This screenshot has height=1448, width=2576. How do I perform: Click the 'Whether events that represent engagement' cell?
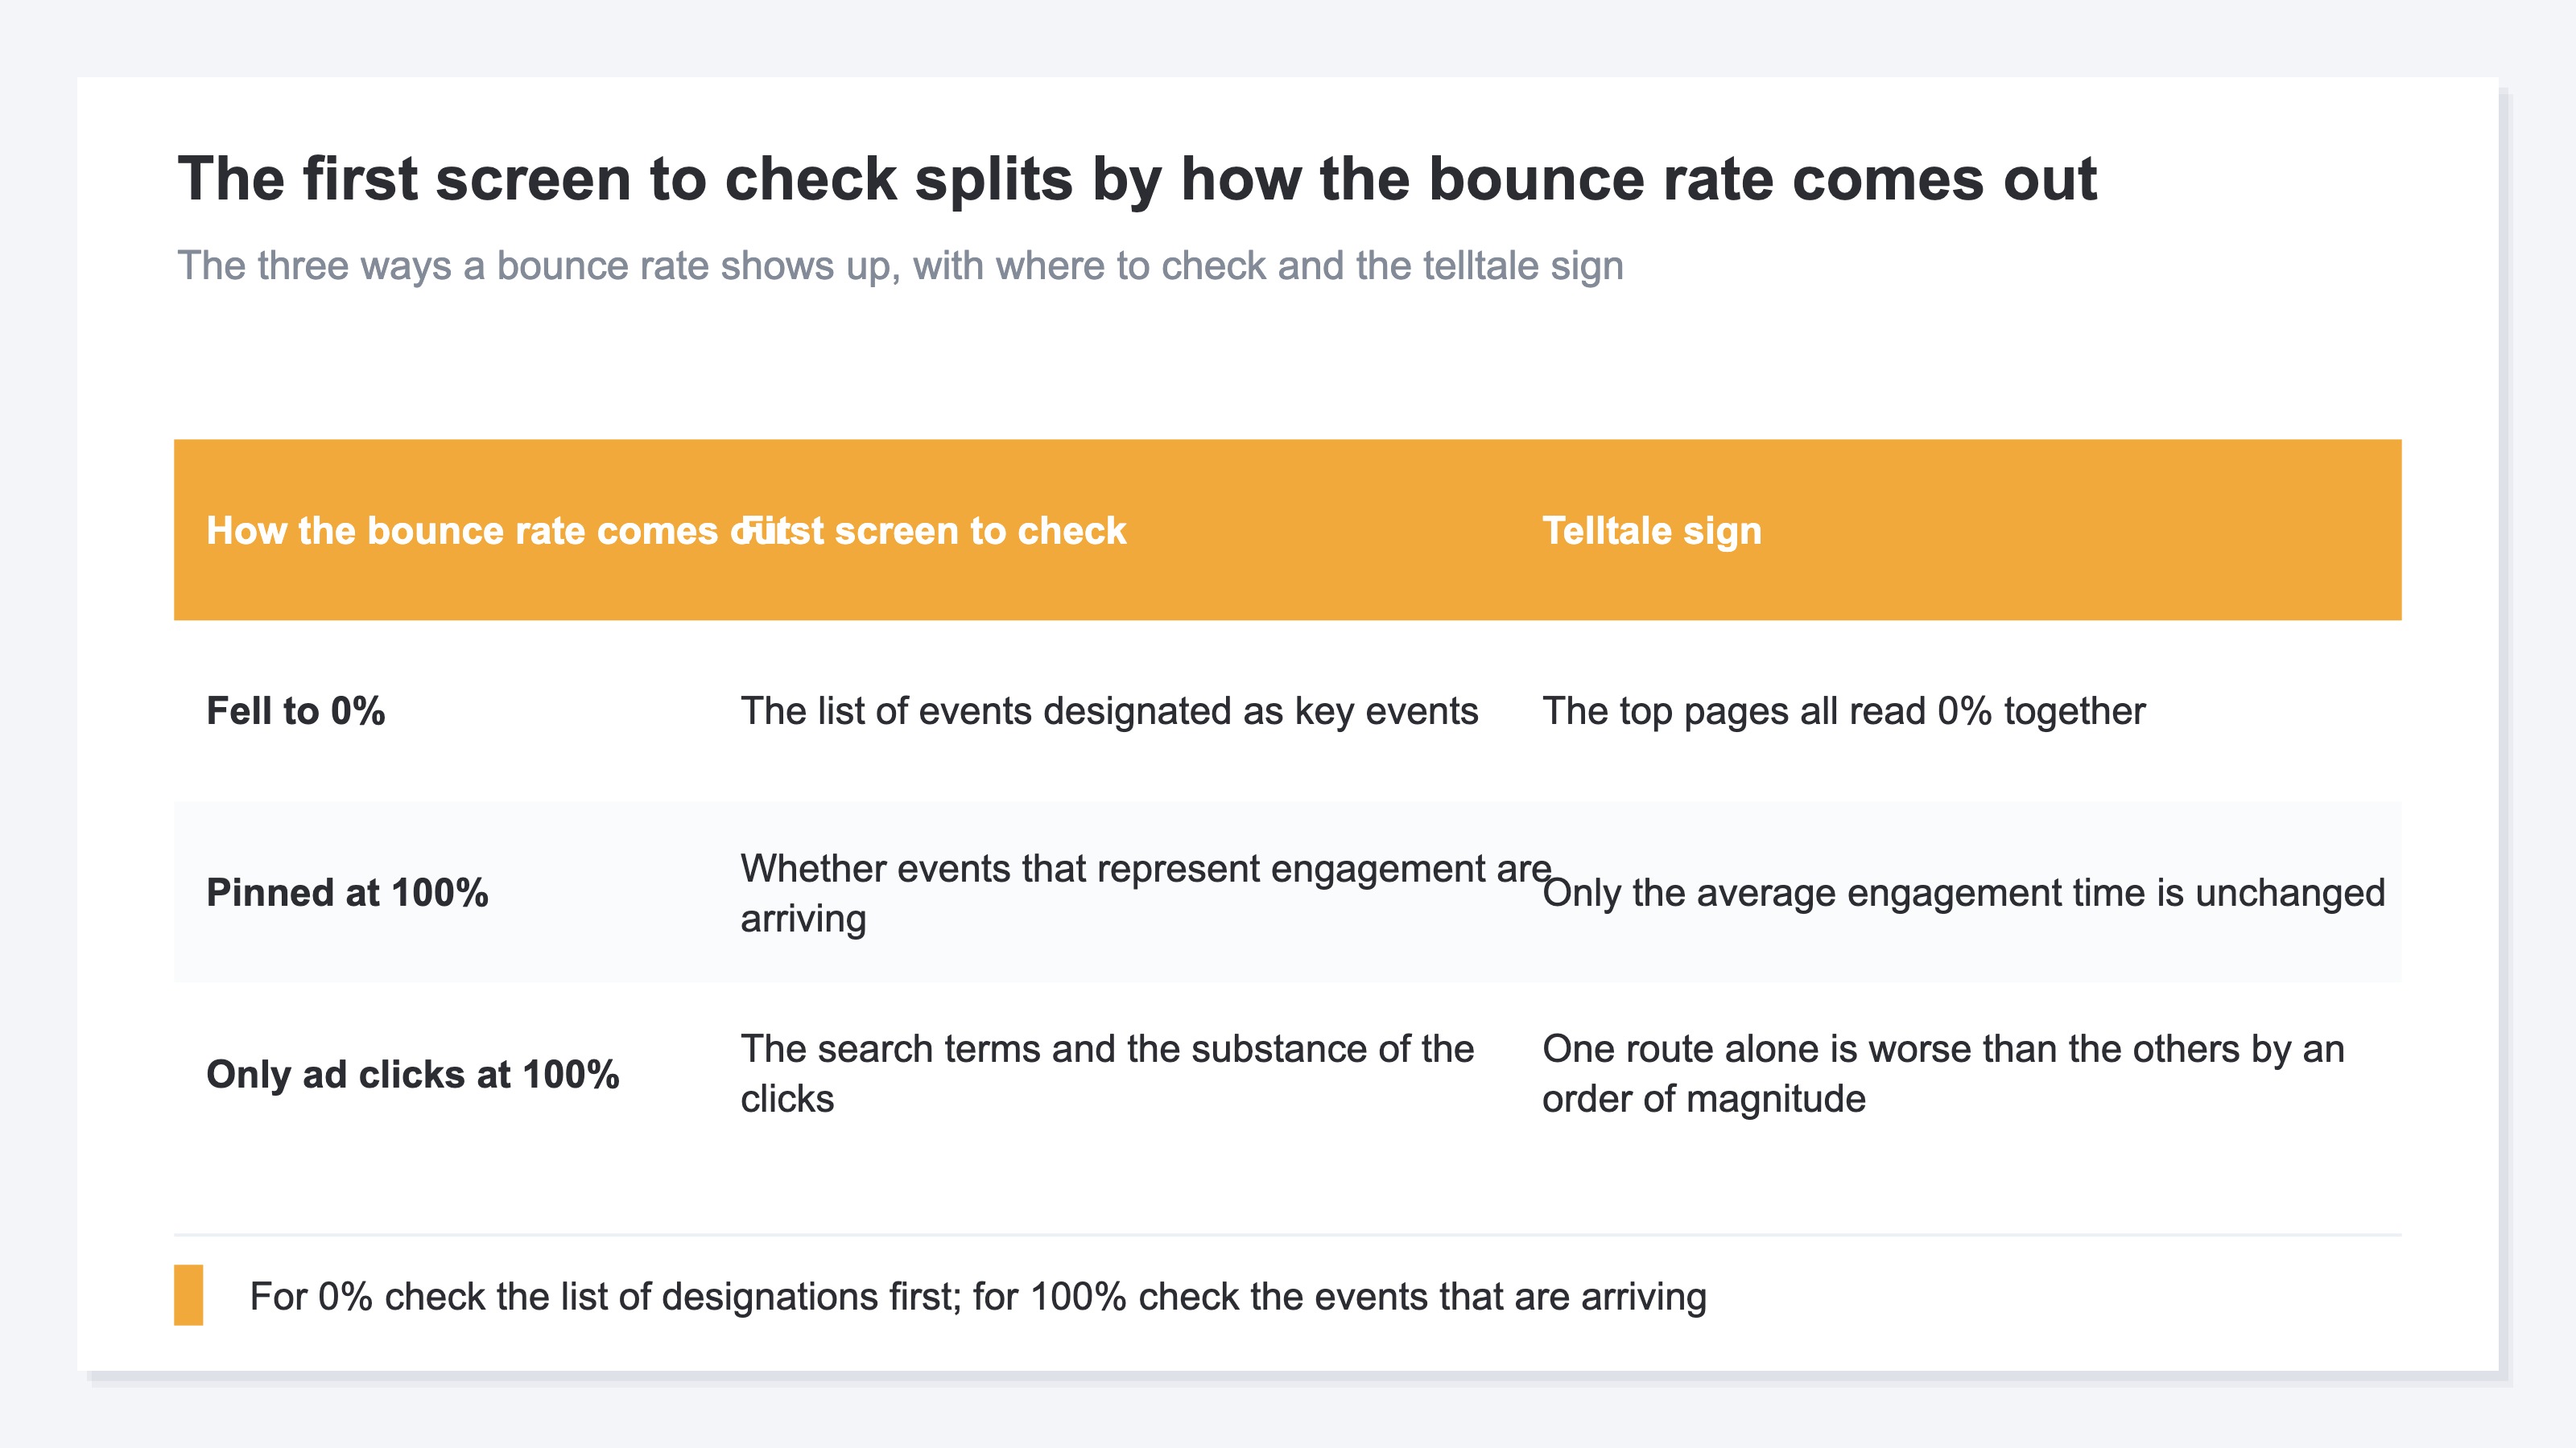point(1146,894)
